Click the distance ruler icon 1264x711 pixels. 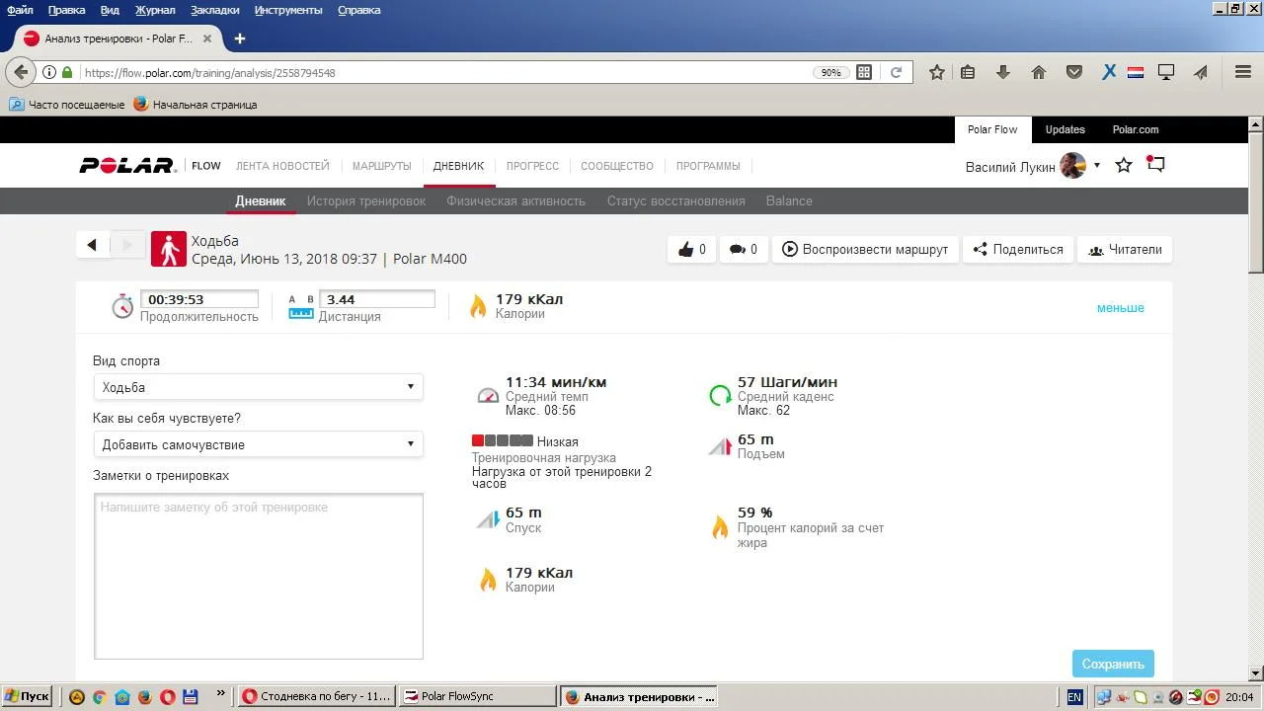click(301, 307)
